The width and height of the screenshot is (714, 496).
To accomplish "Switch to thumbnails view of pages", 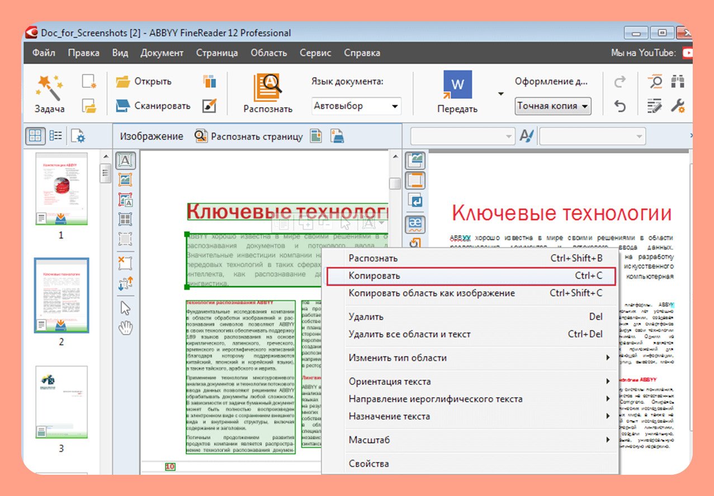I will tap(35, 136).
